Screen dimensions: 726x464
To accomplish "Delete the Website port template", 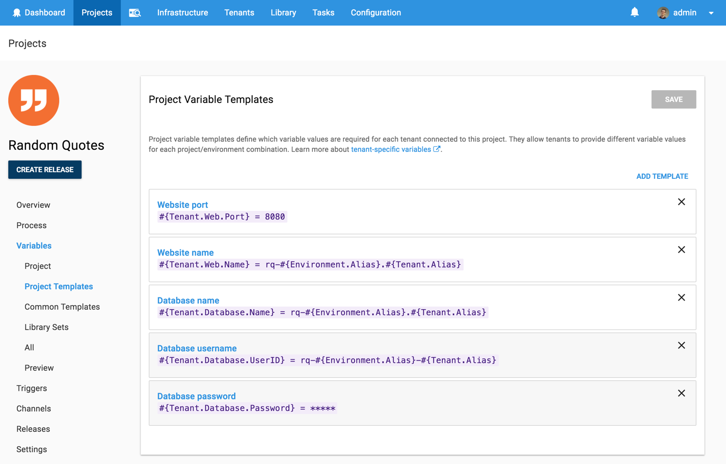I will (x=681, y=202).
